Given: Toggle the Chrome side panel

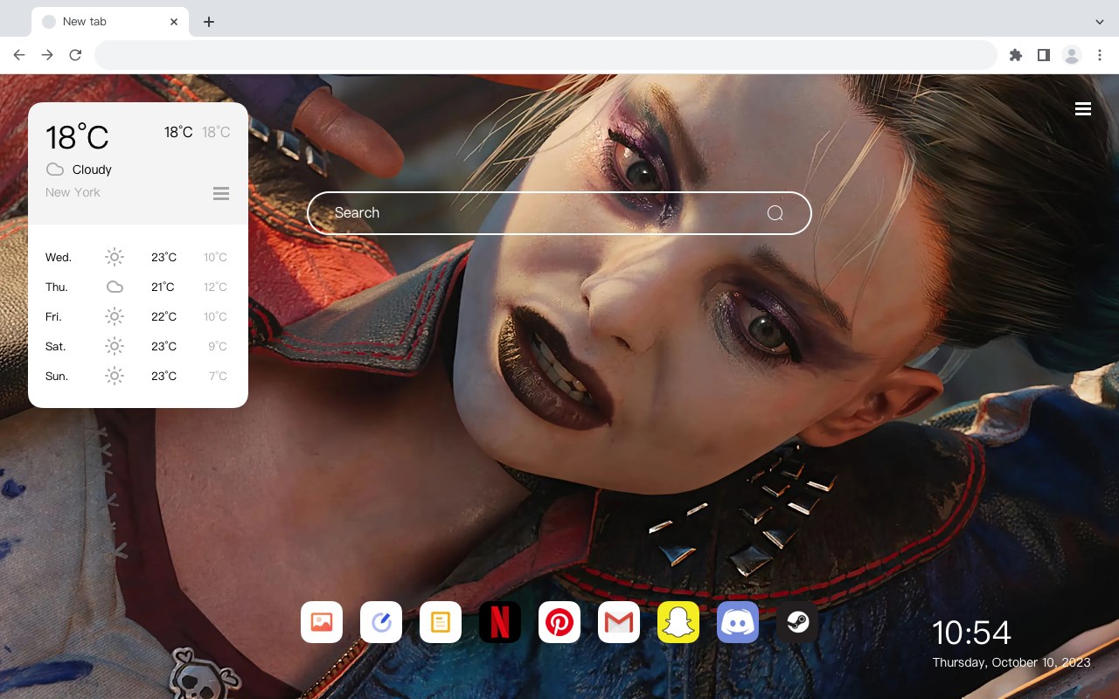Looking at the screenshot, I should click(1043, 55).
